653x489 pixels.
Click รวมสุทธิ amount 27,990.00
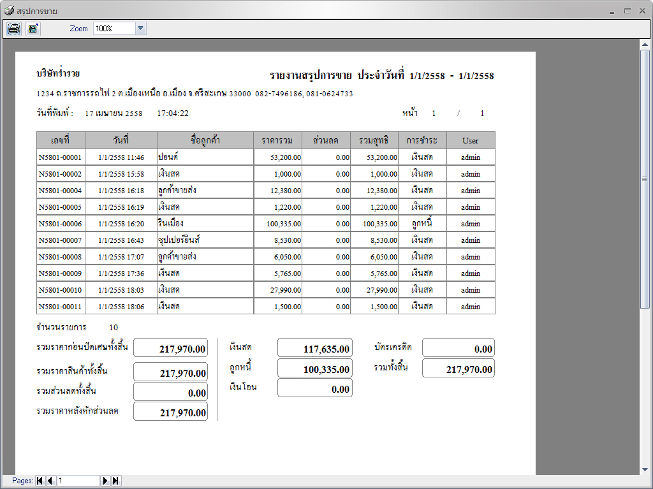(x=382, y=290)
